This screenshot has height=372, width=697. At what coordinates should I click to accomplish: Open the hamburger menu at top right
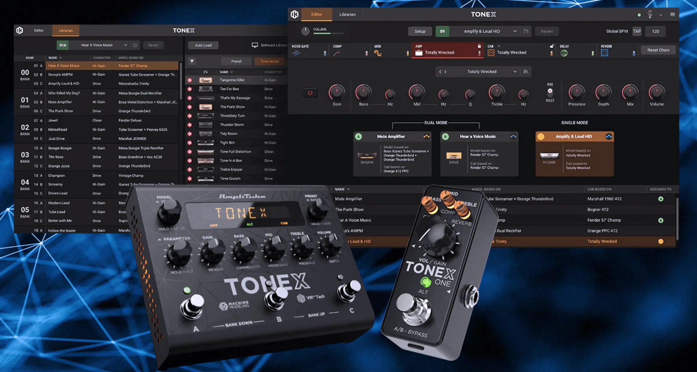673,14
